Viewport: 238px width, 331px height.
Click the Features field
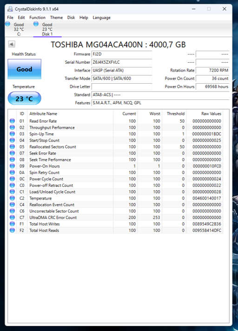point(160,103)
